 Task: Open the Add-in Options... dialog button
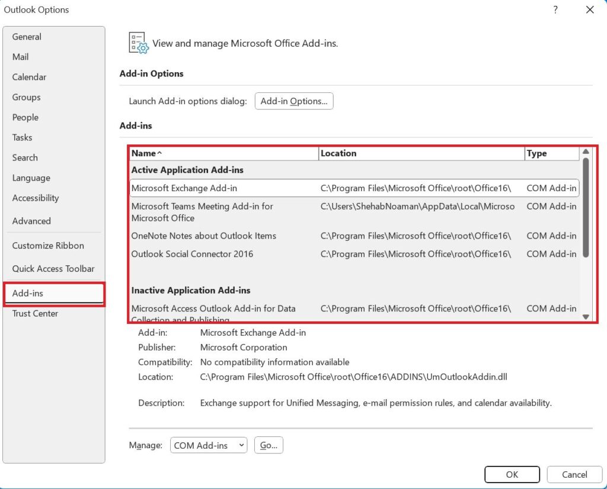tap(294, 101)
